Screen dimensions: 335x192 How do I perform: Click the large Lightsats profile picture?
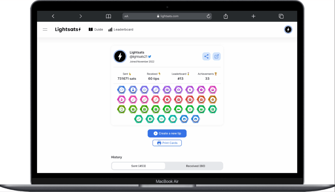(x=120, y=56)
